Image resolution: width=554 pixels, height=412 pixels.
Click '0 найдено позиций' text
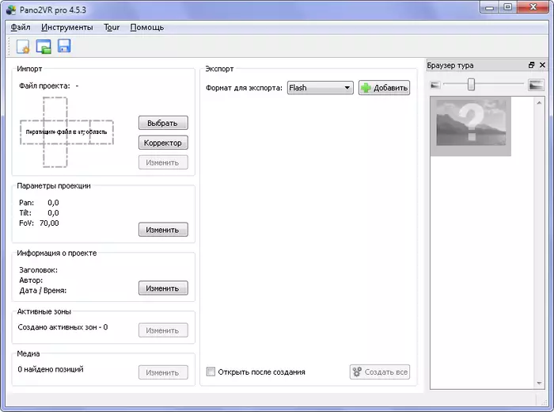pyautogui.click(x=51, y=369)
